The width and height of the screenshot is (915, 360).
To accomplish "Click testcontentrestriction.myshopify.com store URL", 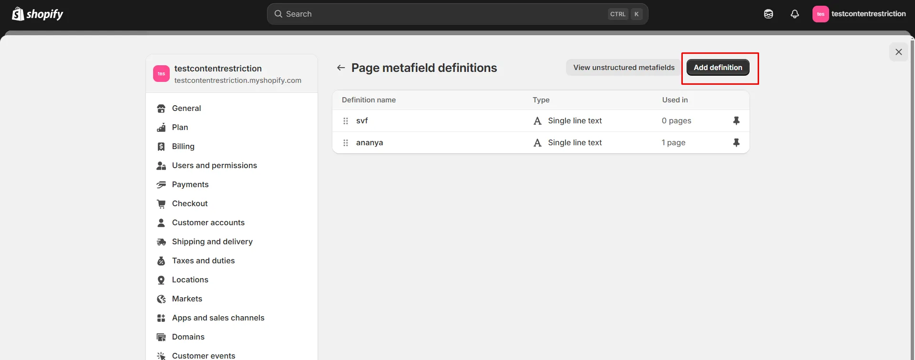I will [x=238, y=80].
